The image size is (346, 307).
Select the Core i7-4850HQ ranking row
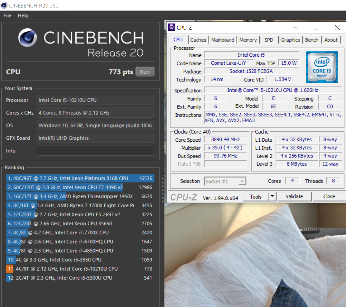click(x=80, y=251)
